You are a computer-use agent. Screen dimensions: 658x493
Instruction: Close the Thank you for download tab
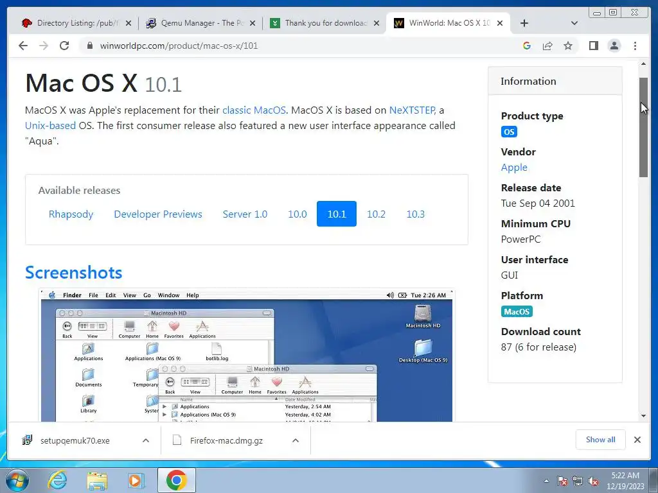click(377, 23)
